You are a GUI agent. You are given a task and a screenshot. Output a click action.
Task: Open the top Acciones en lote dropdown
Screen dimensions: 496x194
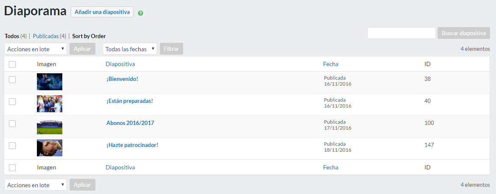(x=36, y=49)
